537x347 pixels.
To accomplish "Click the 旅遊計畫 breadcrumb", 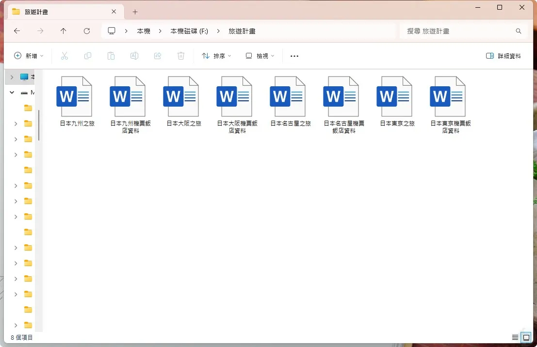I will coord(242,31).
